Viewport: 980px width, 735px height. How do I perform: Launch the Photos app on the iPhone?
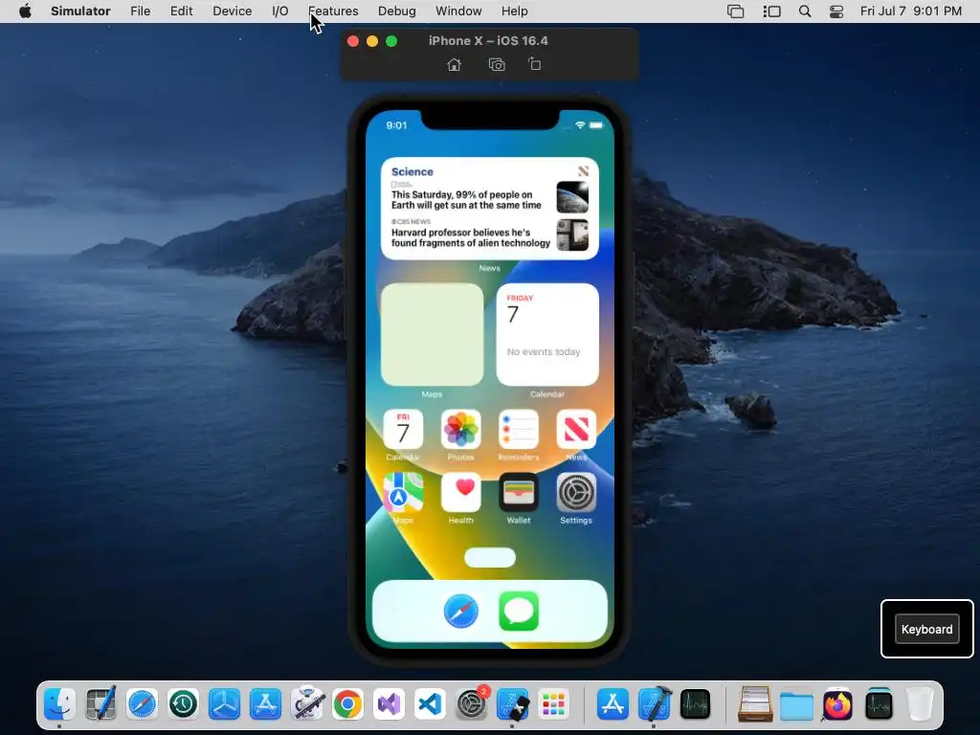(460, 430)
